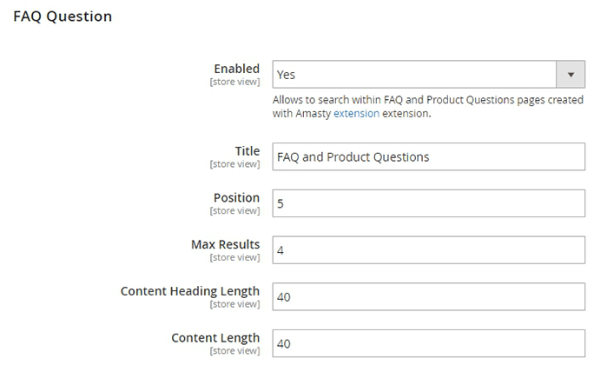The image size is (594, 365).
Task: Click the store view scope under Position
Action: click(x=234, y=211)
